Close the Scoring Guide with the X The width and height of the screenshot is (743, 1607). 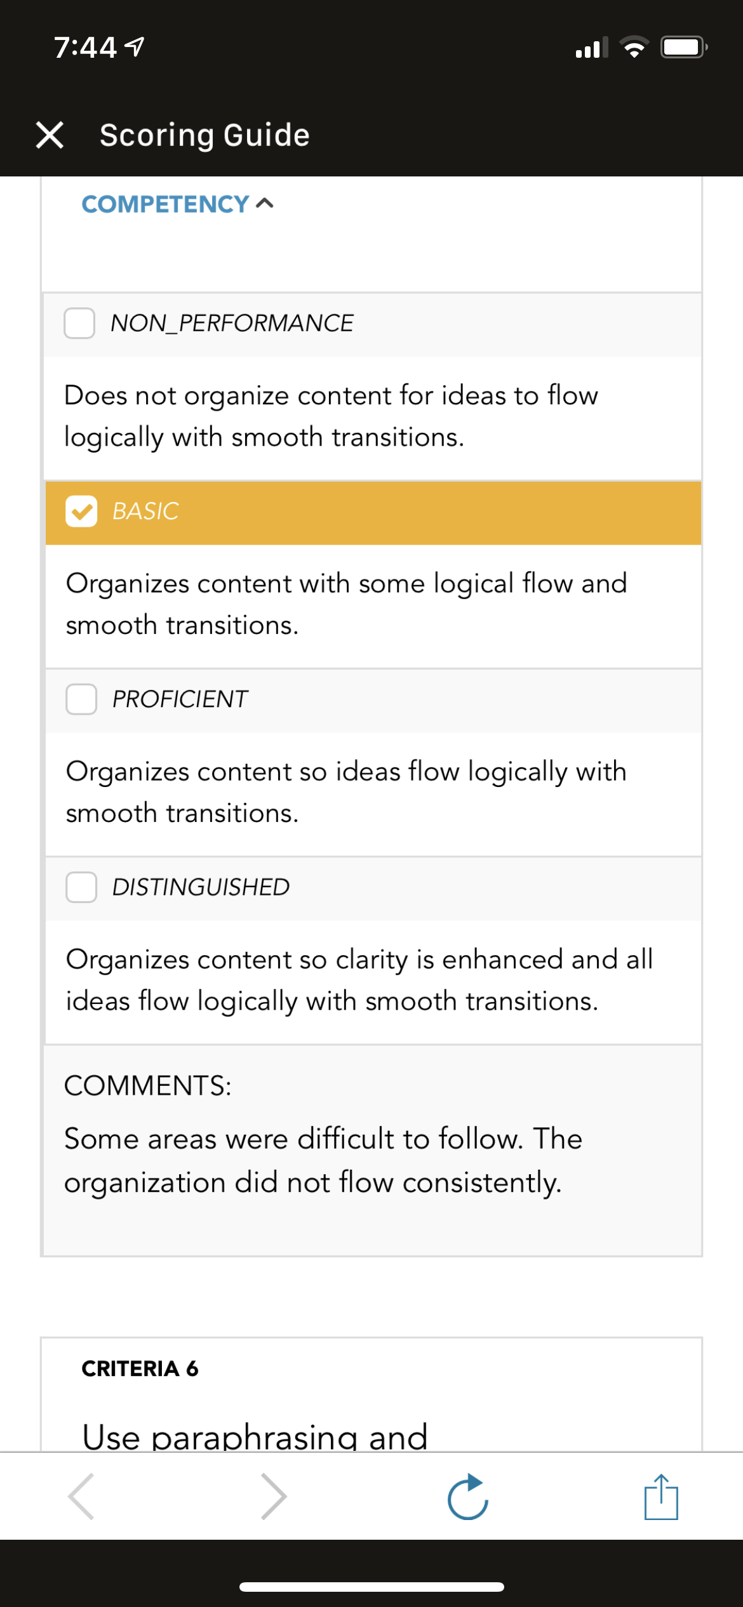point(50,135)
